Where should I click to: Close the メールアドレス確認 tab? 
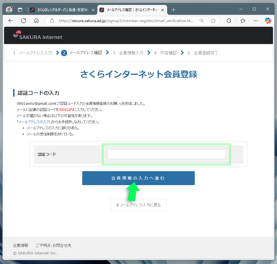coord(163,10)
